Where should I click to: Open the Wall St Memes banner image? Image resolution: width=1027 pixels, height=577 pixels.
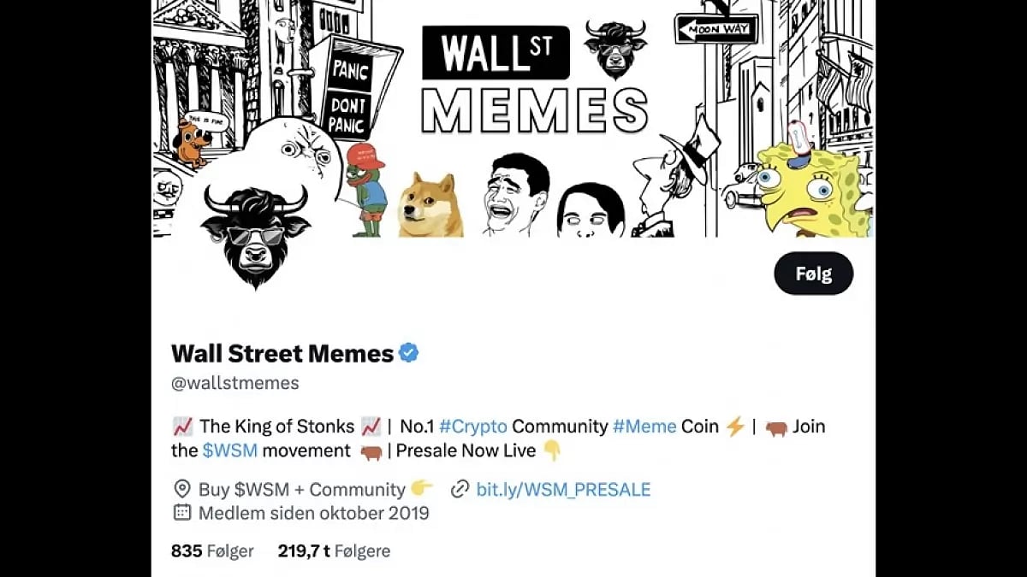point(513,118)
